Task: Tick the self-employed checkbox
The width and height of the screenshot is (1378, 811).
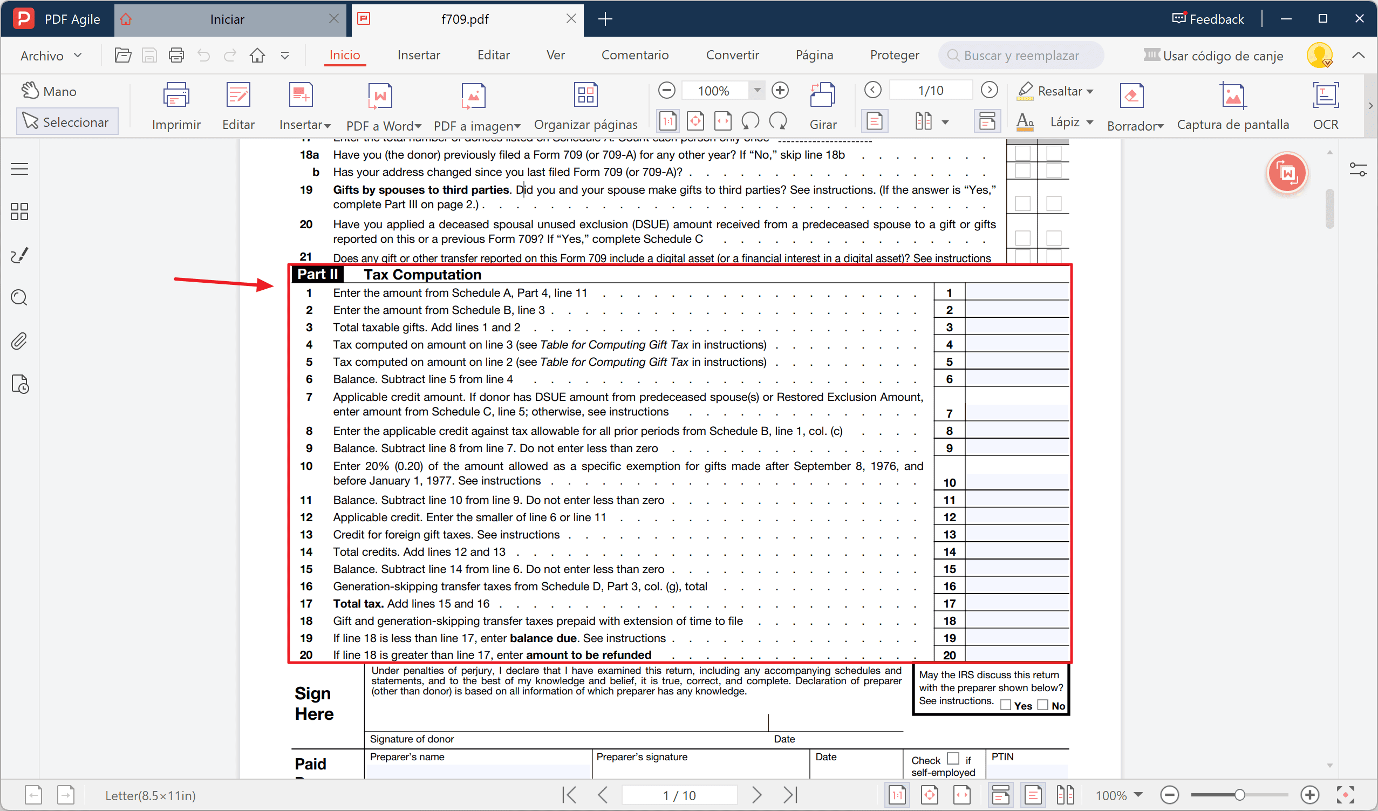Action: pos(953,758)
